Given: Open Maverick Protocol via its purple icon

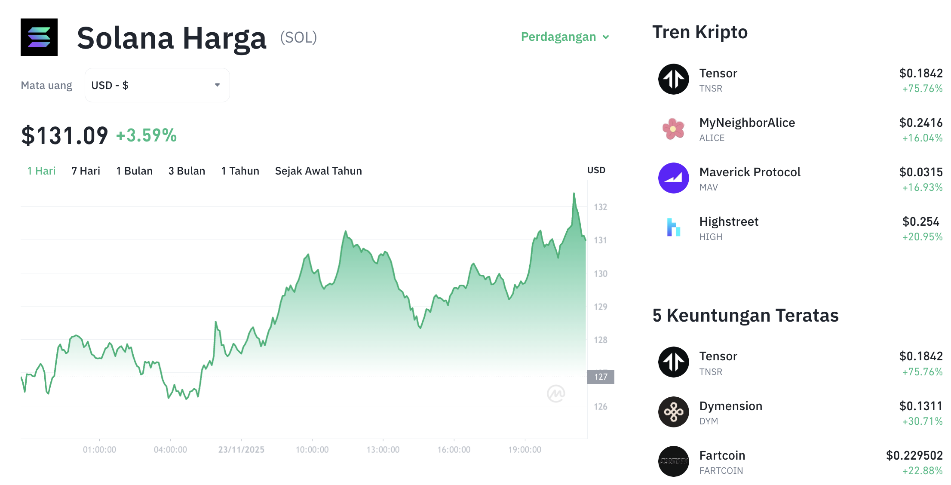Looking at the screenshot, I should tap(673, 178).
